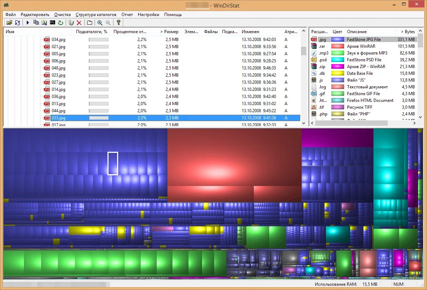Open the Структура каталогов menu
Image resolution: width=427 pixels, height=290 pixels.
(96, 14)
